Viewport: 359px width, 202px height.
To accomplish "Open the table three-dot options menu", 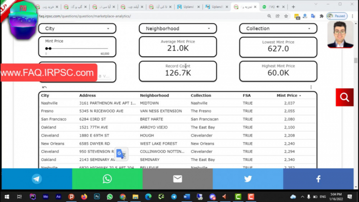I will (311, 87).
